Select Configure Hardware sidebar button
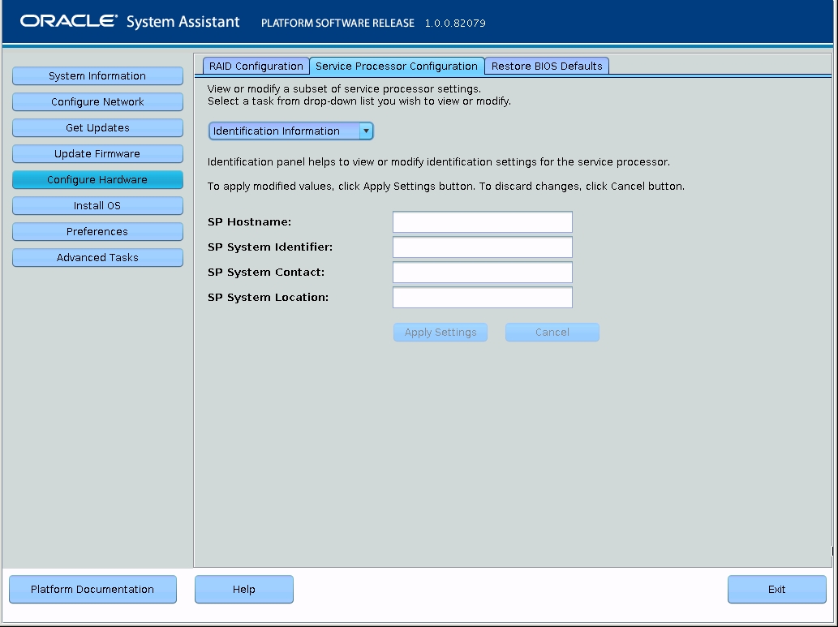 click(x=97, y=179)
